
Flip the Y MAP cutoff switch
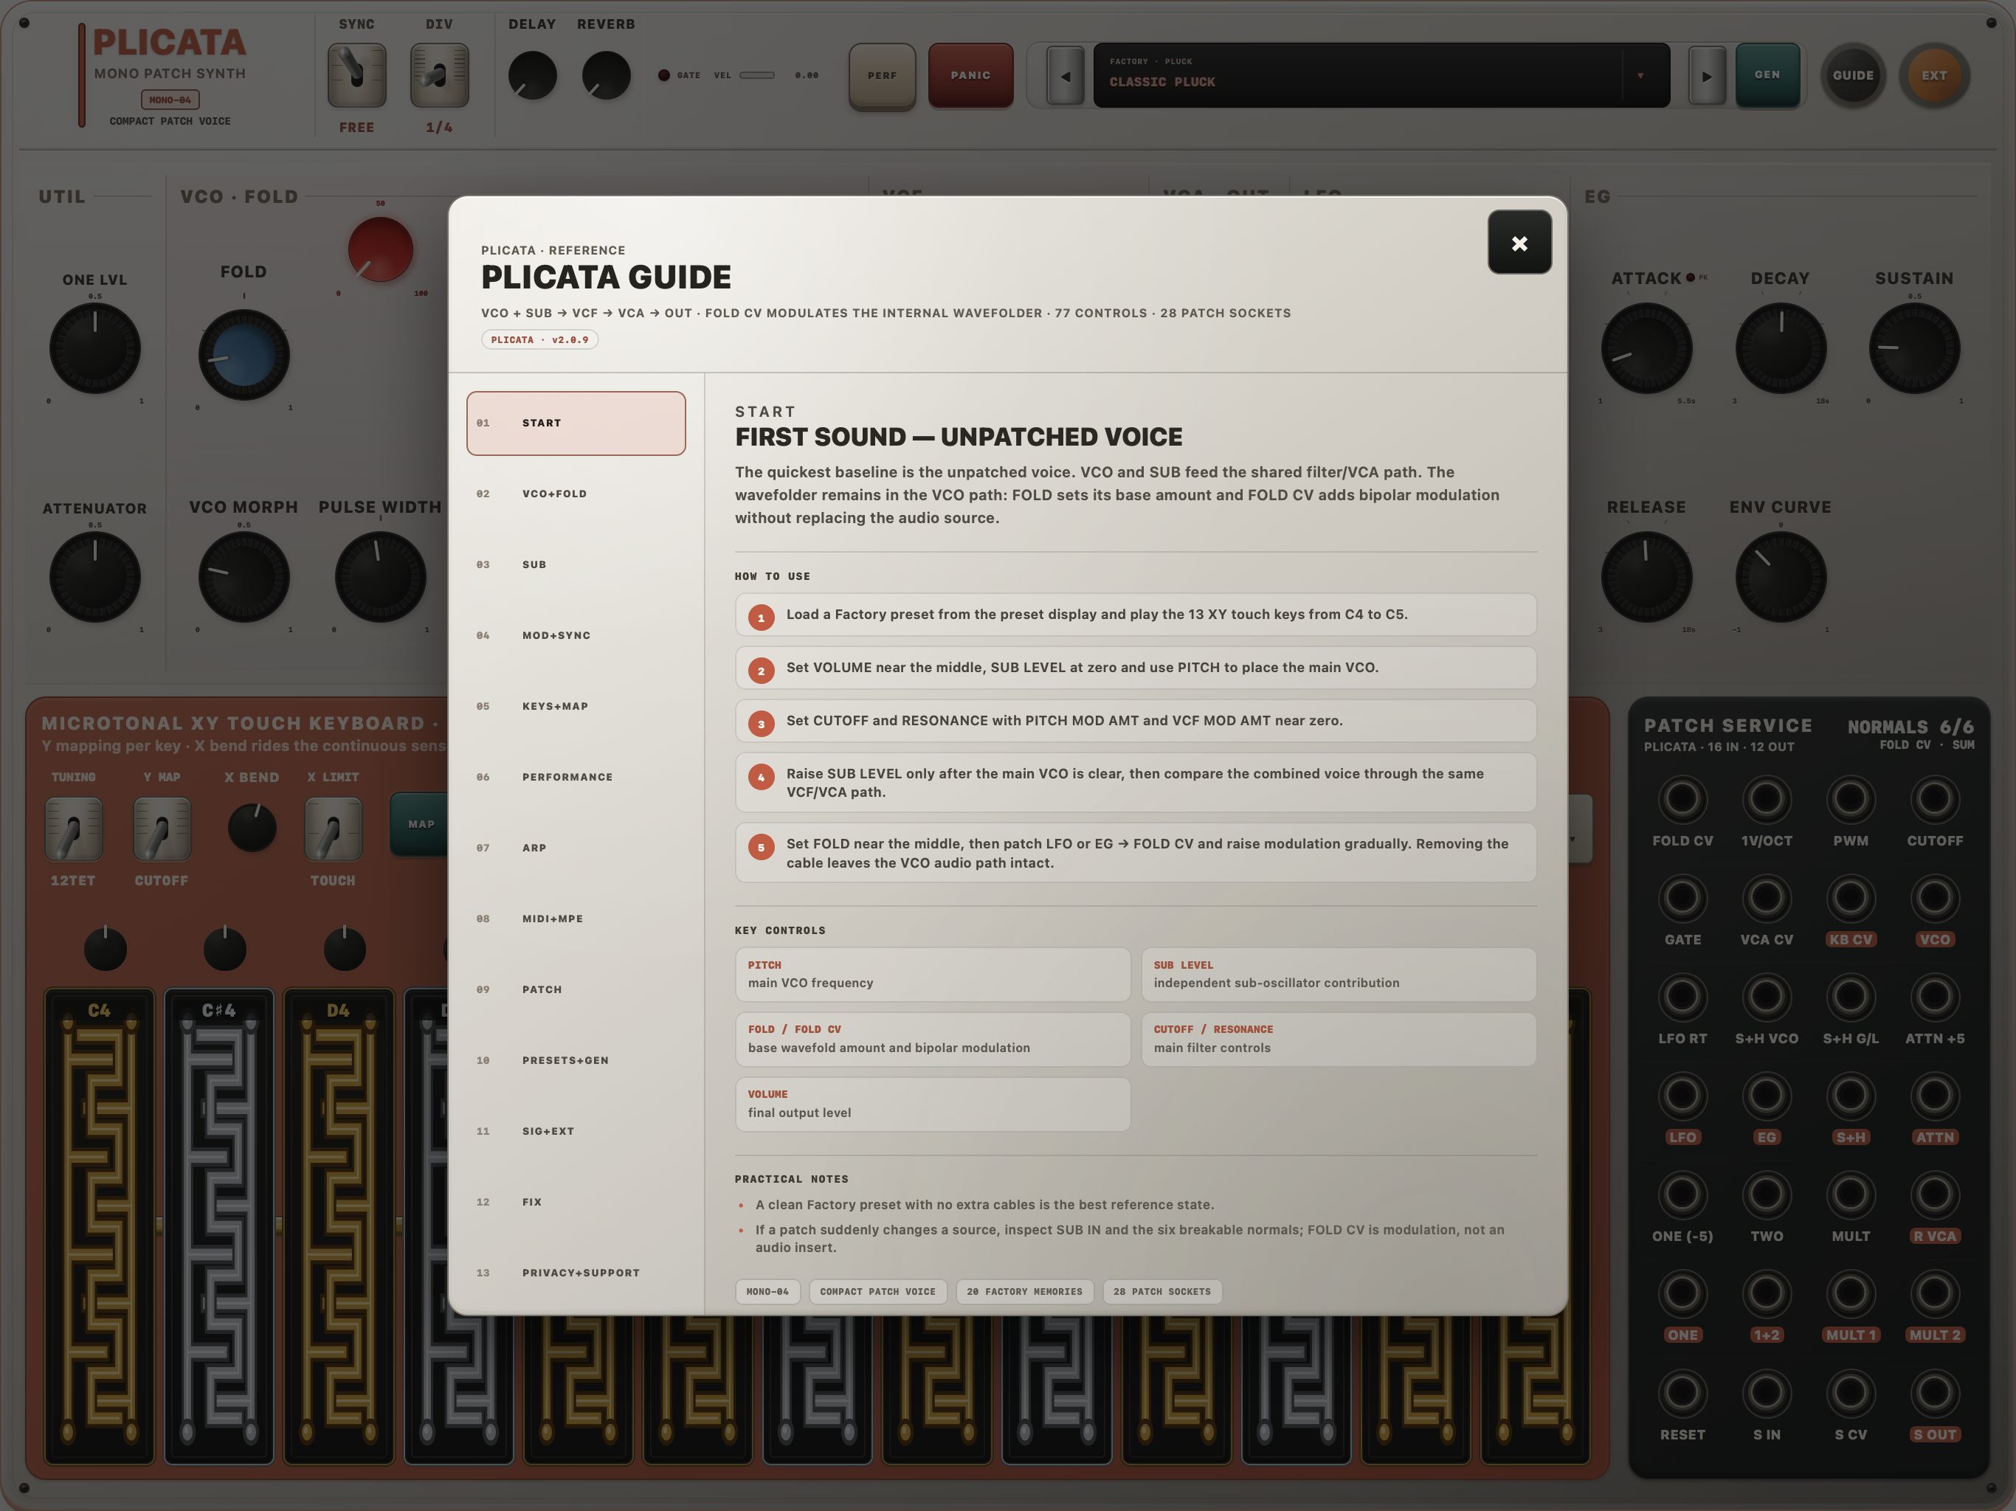(x=162, y=829)
